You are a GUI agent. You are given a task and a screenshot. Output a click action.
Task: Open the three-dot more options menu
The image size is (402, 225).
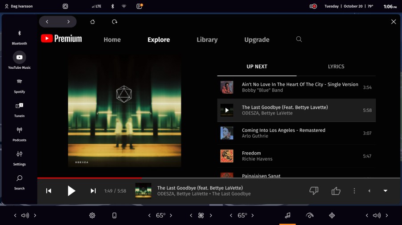[354, 191]
